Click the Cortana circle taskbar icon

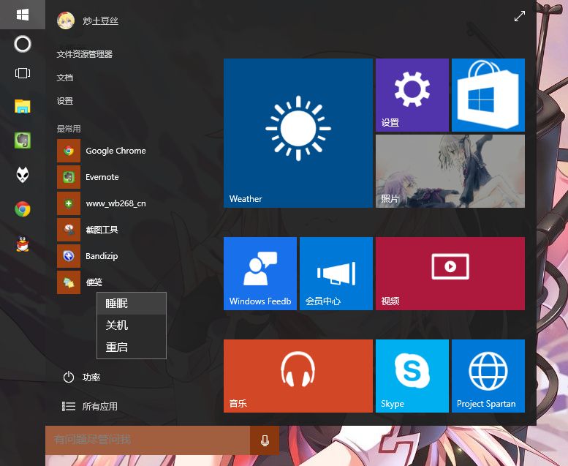pos(23,44)
